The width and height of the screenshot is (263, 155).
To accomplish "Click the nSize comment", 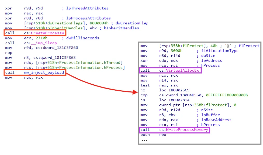I will pos(207,110).
